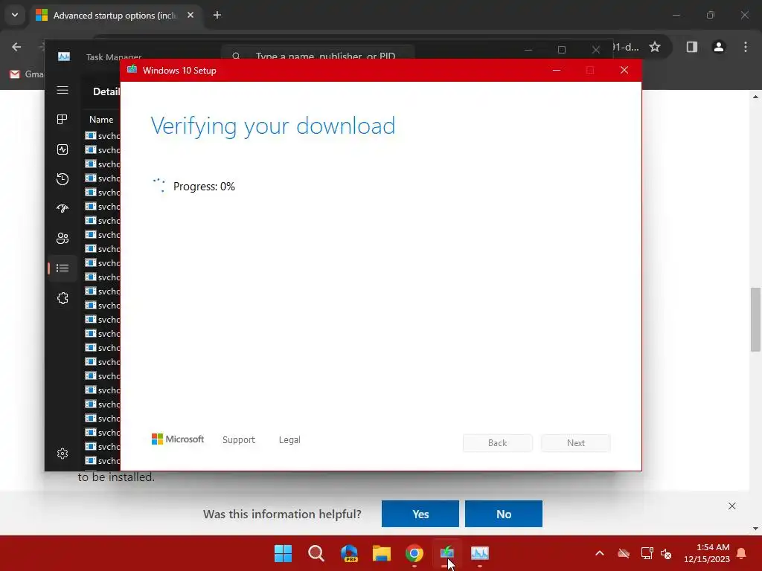Click the Next button in Setup
This screenshot has height=571, width=762.
pyautogui.click(x=575, y=443)
